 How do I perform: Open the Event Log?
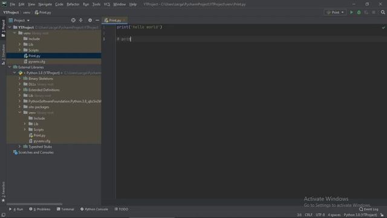[369, 210]
